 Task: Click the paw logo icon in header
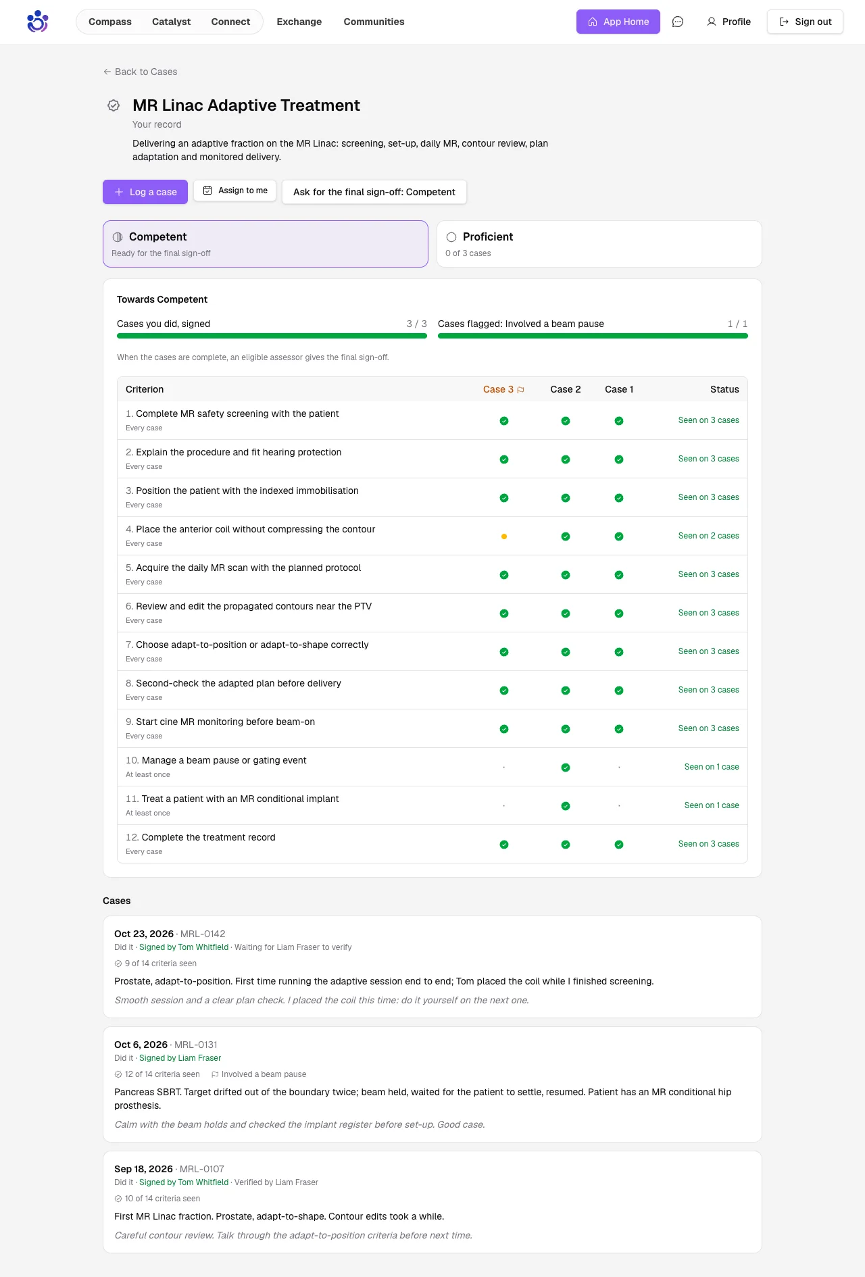[x=37, y=22]
